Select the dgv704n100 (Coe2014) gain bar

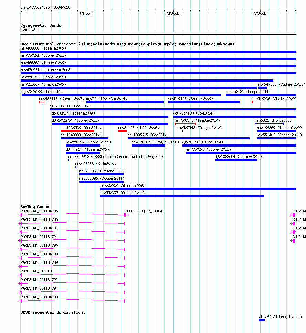pyautogui.click(x=125, y=102)
